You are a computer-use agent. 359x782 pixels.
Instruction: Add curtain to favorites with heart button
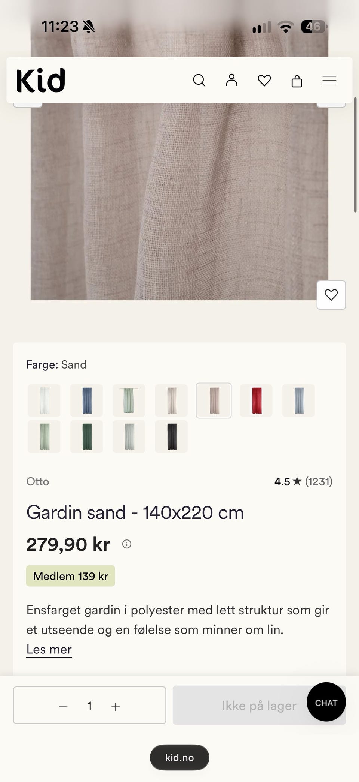click(x=331, y=295)
